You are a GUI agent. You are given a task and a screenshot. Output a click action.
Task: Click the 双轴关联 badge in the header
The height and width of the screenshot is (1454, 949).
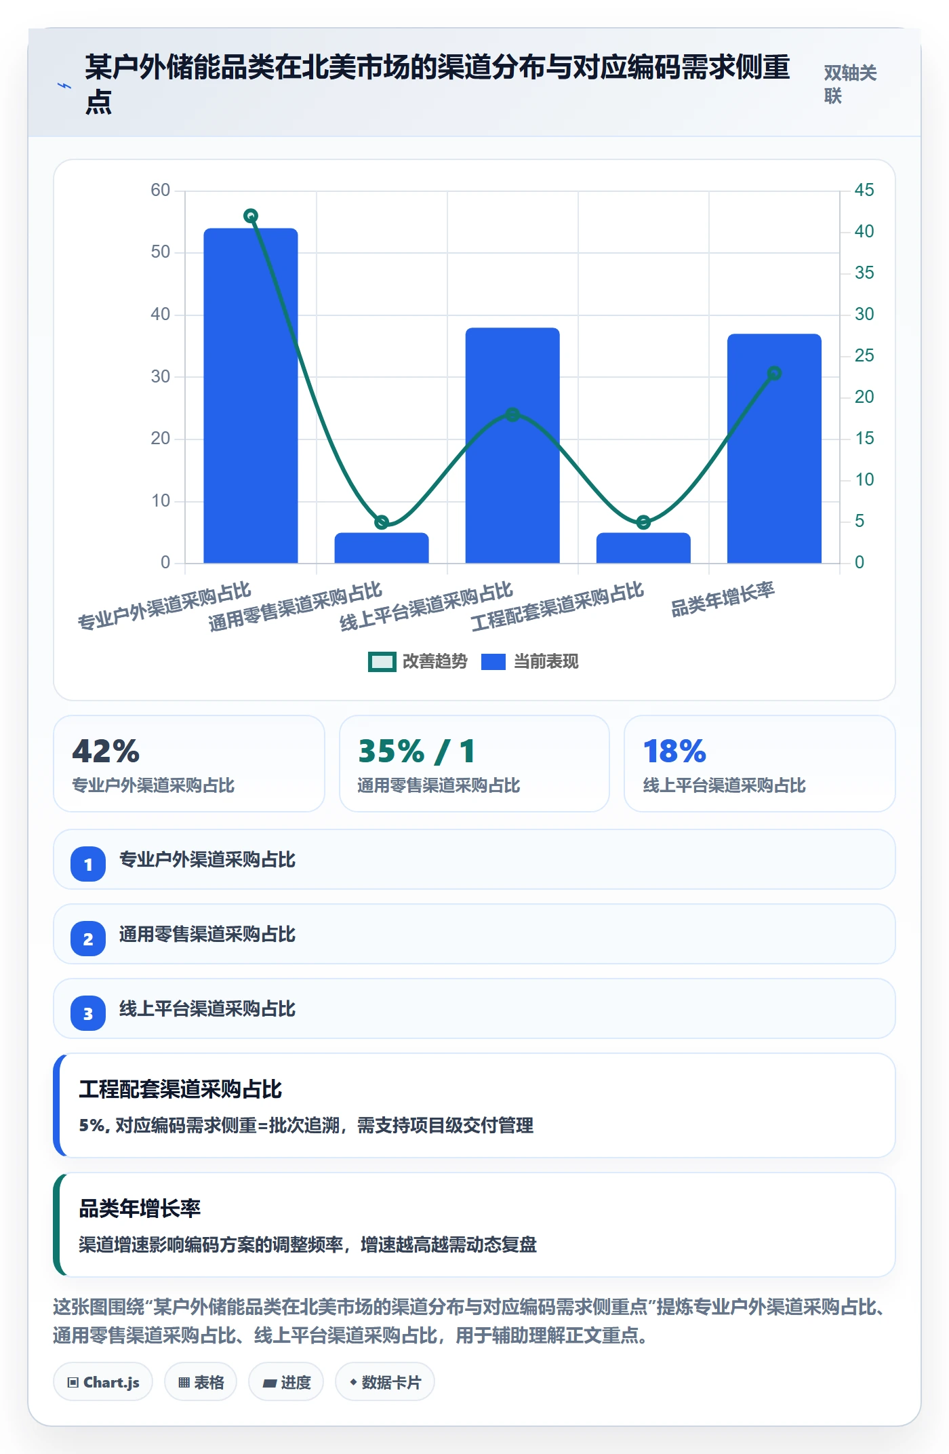(850, 84)
